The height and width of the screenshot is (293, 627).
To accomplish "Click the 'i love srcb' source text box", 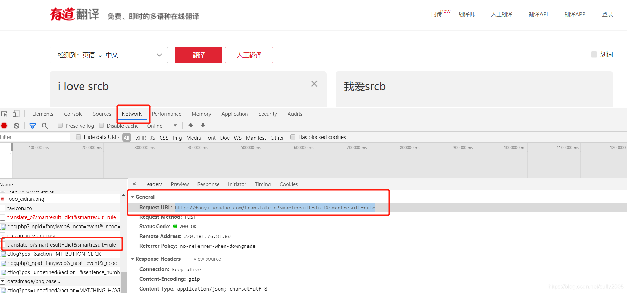I will [188, 90].
